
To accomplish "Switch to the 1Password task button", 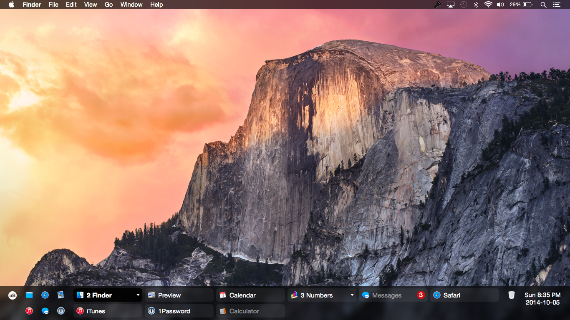I will pyautogui.click(x=179, y=311).
